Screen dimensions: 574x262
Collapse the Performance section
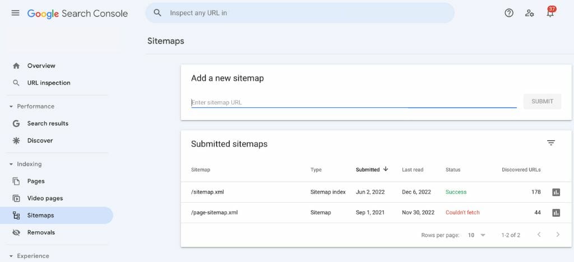pyautogui.click(x=11, y=106)
